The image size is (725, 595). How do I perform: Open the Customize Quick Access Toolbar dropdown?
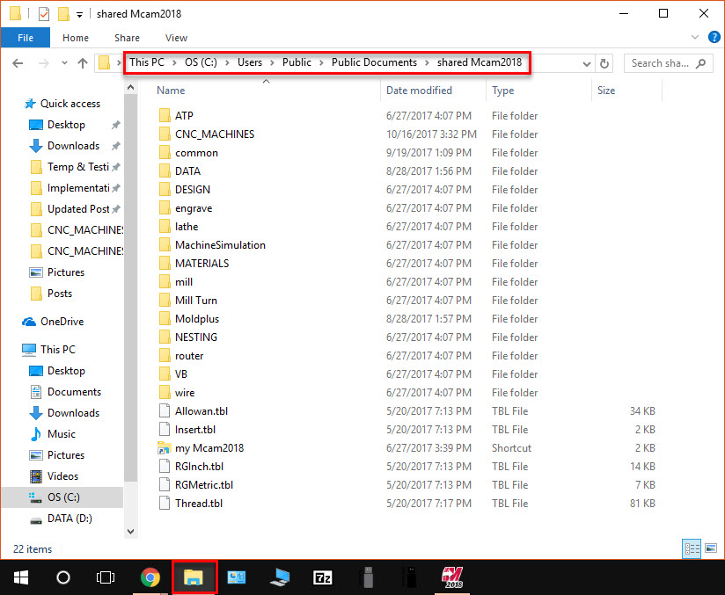(x=79, y=15)
